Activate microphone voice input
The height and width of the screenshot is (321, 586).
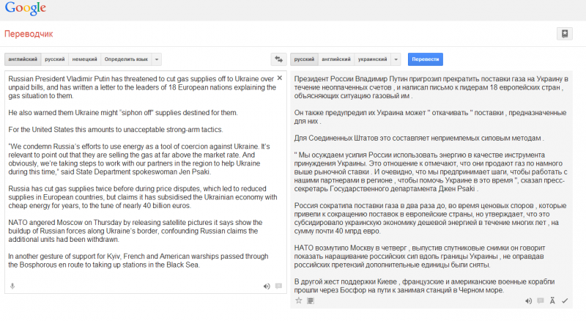tap(12, 287)
